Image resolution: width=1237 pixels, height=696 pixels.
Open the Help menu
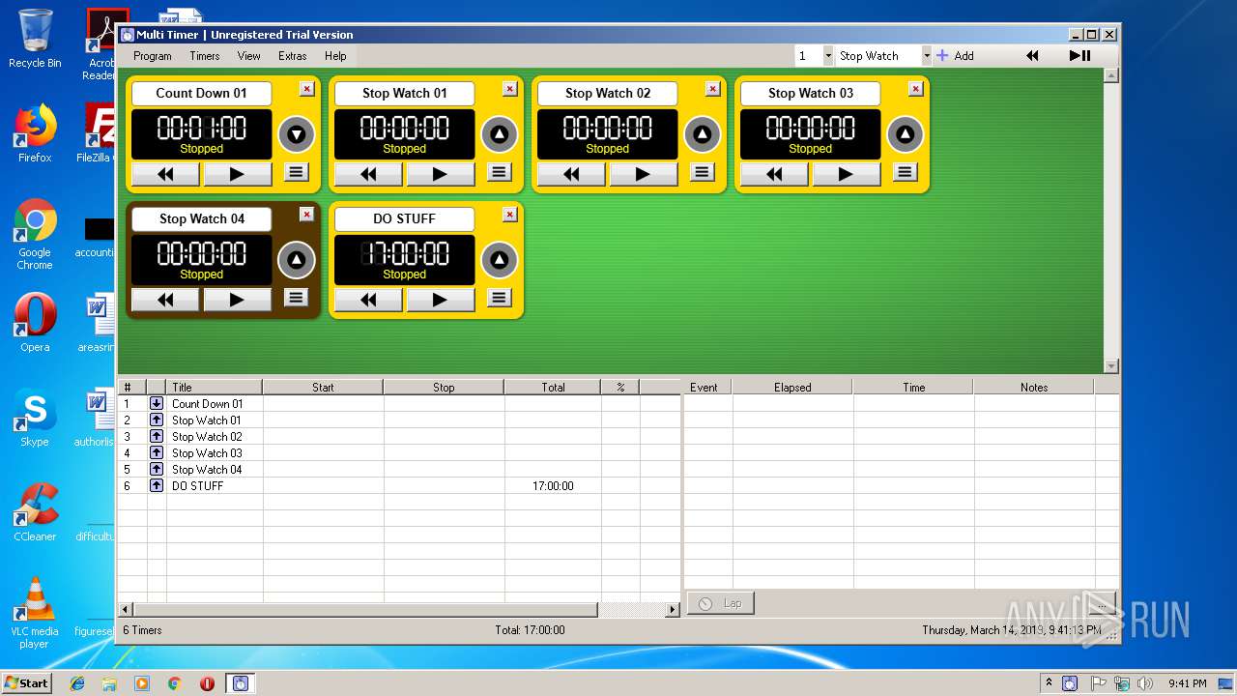pyautogui.click(x=335, y=56)
